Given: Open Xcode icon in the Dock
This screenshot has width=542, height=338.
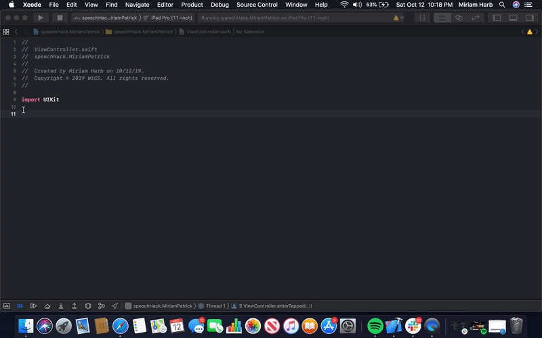Looking at the screenshot, I should point(394,325).
